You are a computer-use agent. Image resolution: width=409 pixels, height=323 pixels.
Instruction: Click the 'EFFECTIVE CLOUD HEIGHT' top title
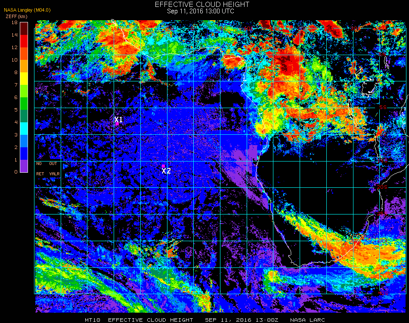pos(202,4)
